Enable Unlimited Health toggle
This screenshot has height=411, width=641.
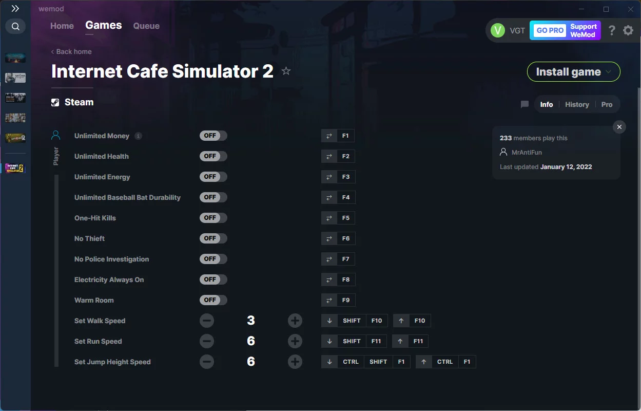213,156
